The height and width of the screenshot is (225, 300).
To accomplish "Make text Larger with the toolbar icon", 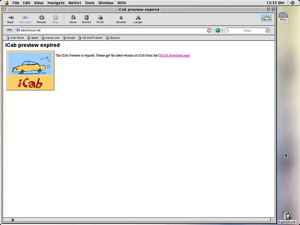I will [138, 19].
